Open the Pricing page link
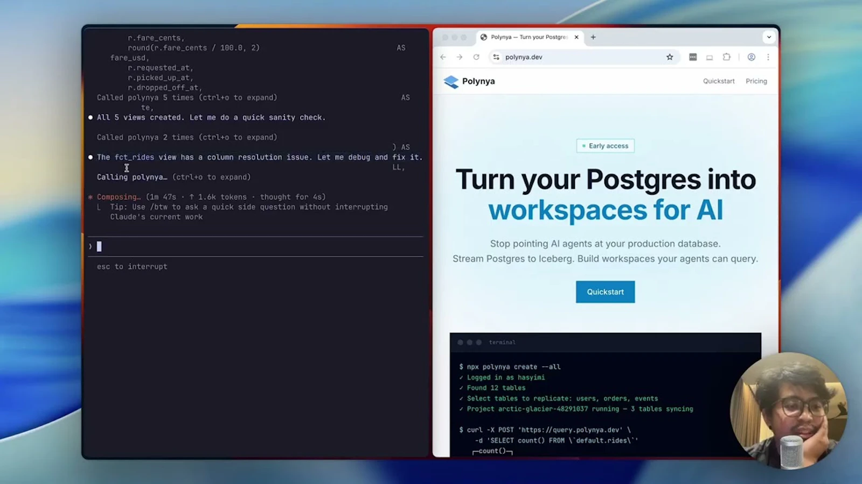Image resolution: width=862 pixels, height=484 pixels. coord(756,81)
